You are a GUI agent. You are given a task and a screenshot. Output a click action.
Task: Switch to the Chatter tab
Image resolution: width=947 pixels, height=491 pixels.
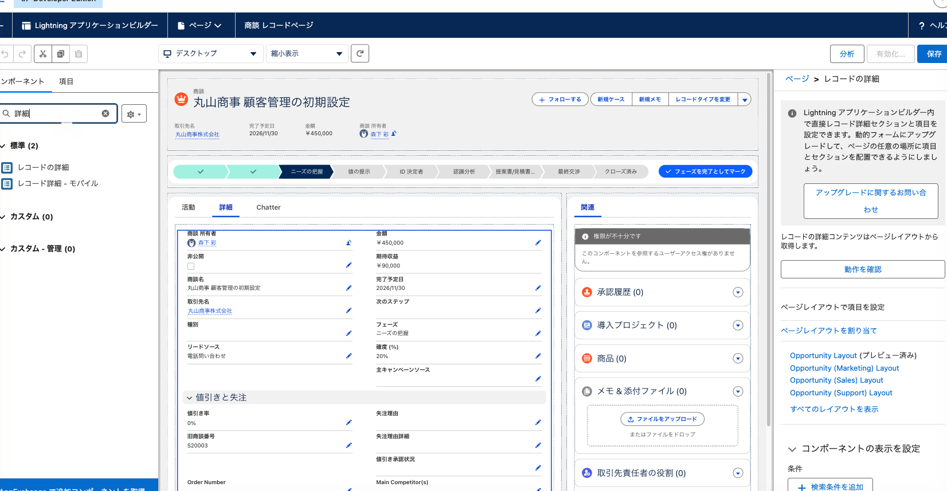click(268, 207)
